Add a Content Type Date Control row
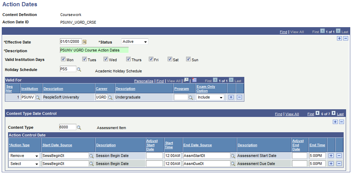This screenshot has height=174, width=352. (335, 122)
